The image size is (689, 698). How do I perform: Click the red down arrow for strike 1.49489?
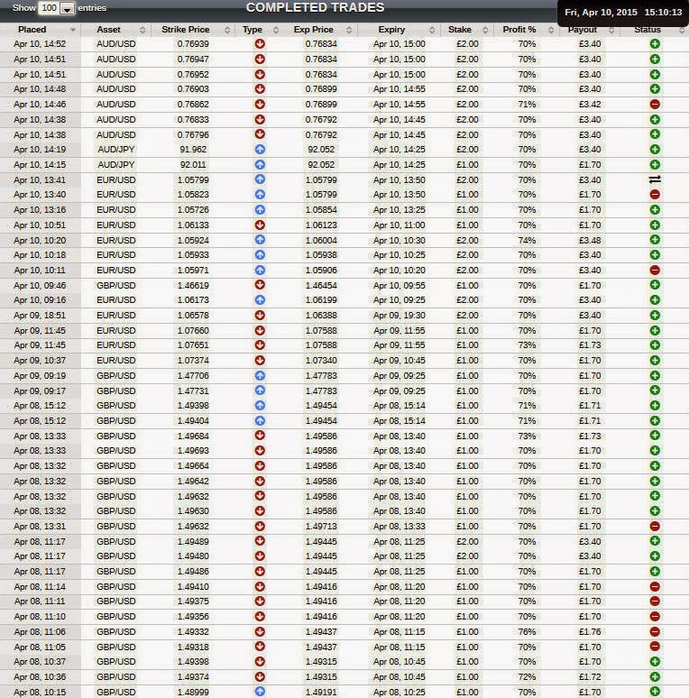(260, 541)
